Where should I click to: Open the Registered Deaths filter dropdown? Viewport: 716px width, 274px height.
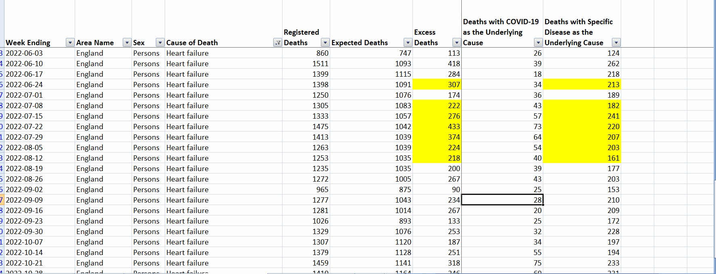tap(325, 42)
